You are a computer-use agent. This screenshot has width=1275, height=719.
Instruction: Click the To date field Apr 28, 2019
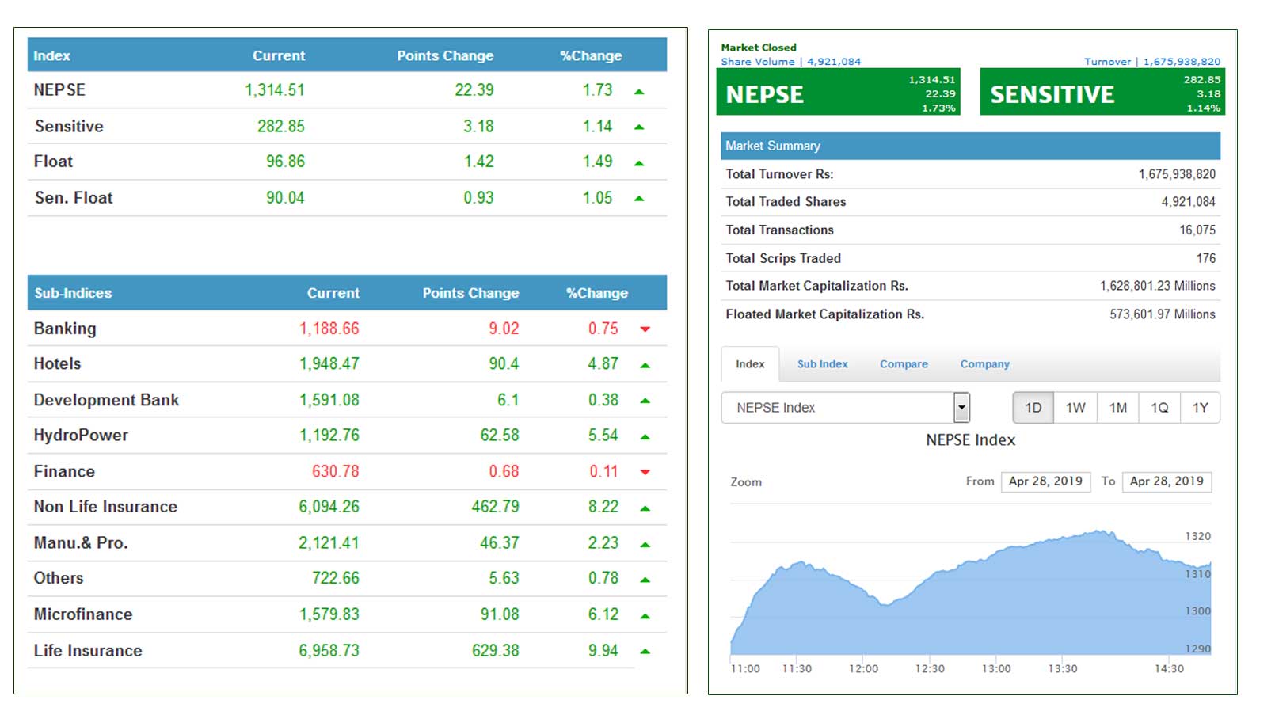[1167, 481]
